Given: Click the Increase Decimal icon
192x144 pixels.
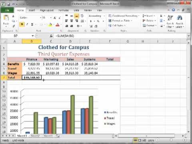Looking at the screenshot, I should pyautogui.click(x=91, y=26).
